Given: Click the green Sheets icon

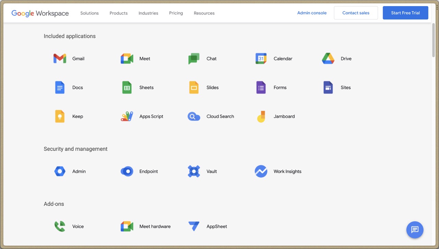Looking at the screenshot, I should (127, 87).
